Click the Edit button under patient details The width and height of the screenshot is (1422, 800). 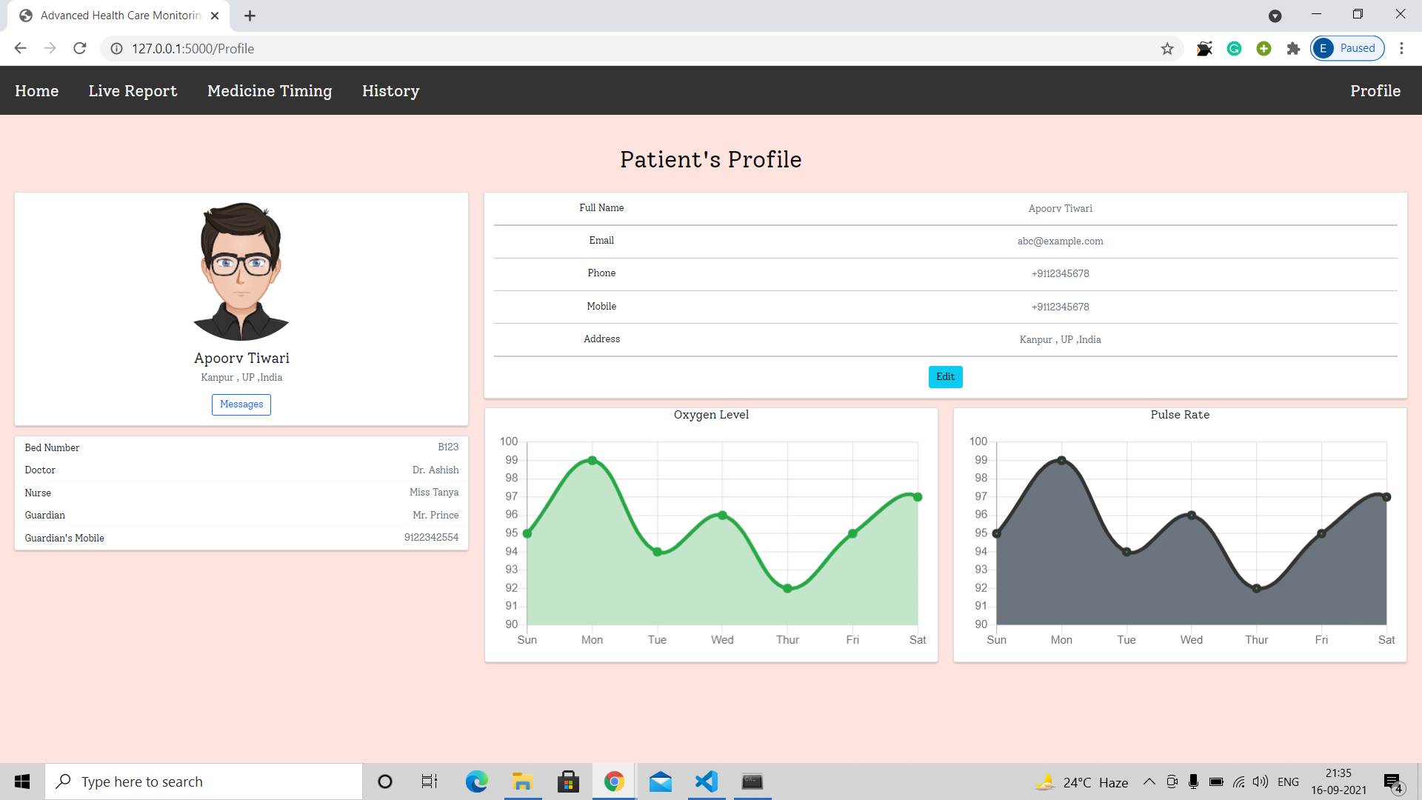coord(945,376)
